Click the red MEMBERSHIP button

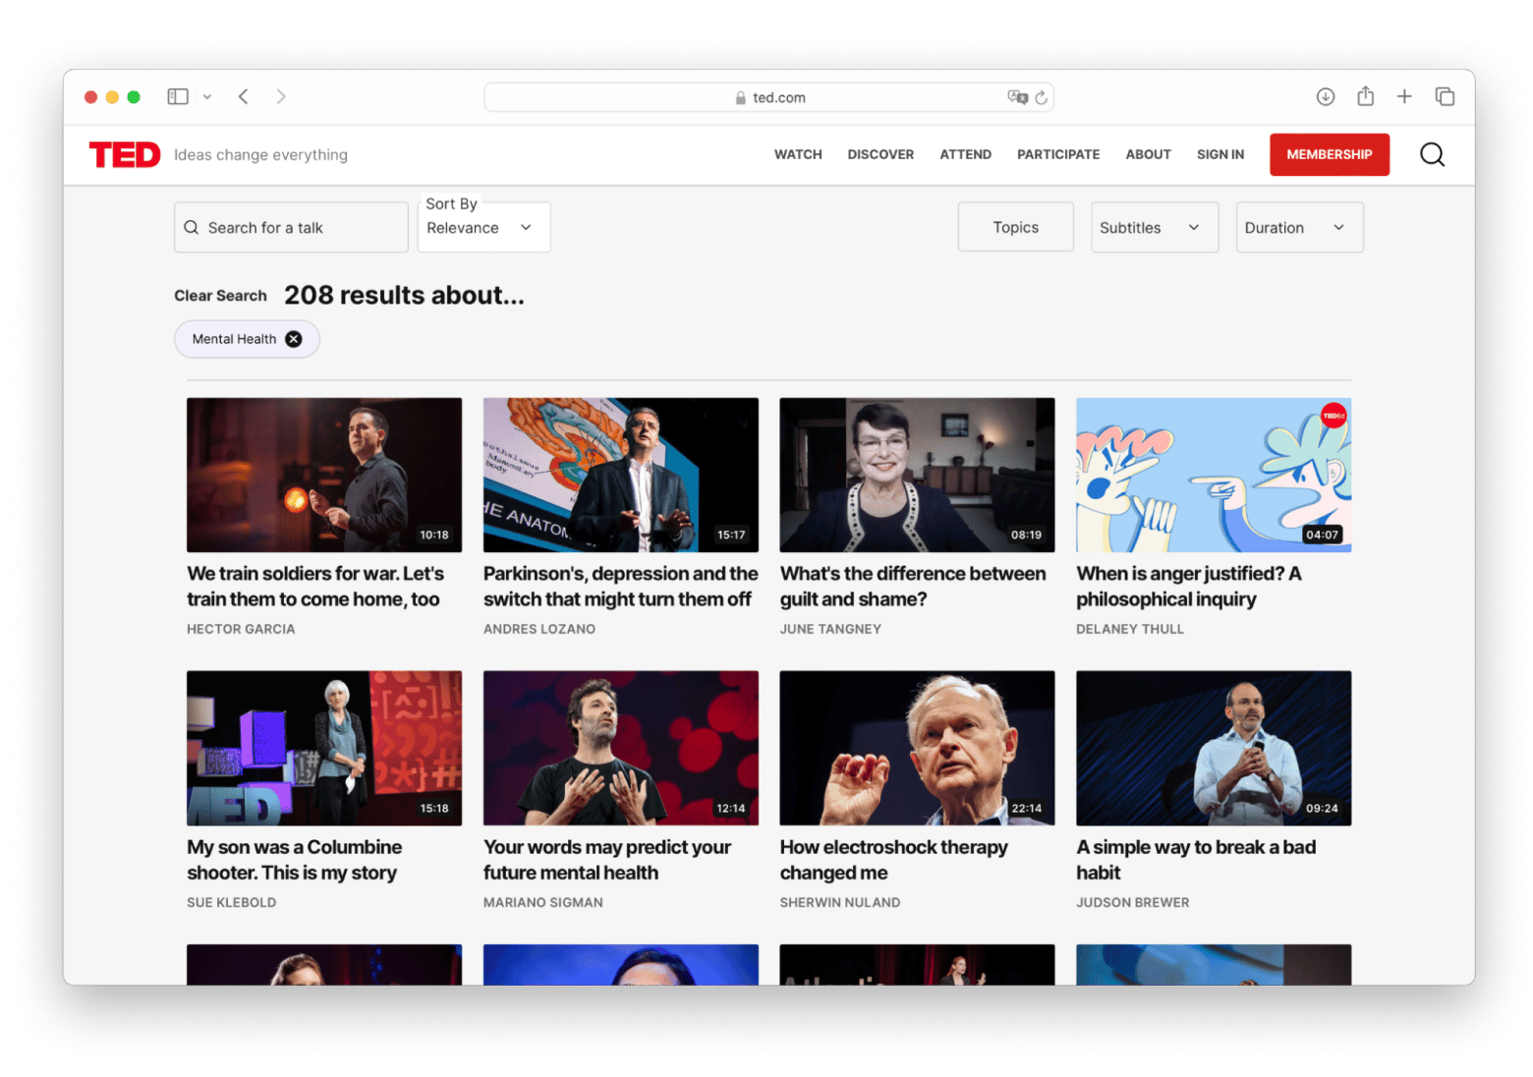coord(1329,154)
